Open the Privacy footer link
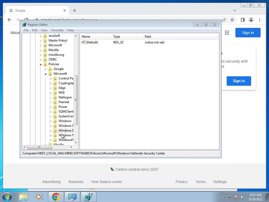Screen dimensions: 269x202 (x=182, y=182)
